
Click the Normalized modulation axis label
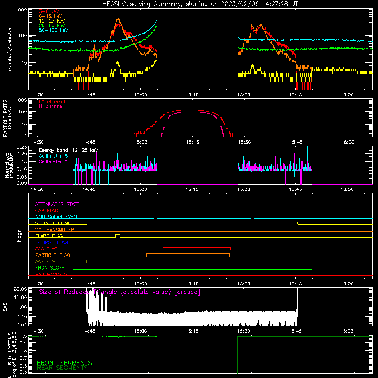click(9, 165)
